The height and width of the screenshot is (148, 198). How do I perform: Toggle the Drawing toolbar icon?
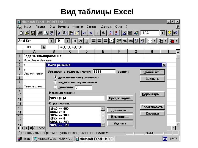click(x=136, y=33)
